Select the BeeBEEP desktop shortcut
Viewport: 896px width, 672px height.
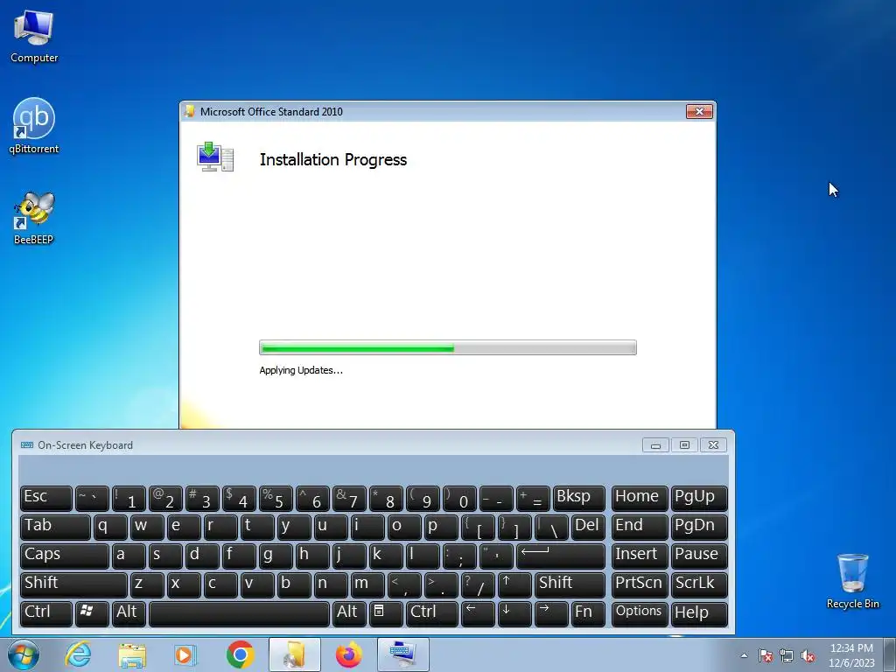[x=34, y=218]
